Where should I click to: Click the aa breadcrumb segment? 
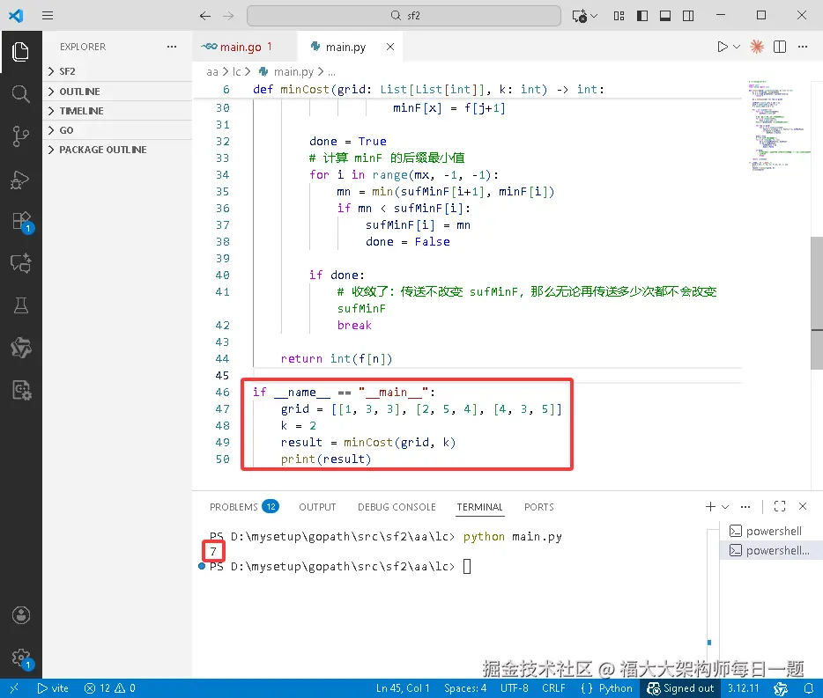[x=212, y=72]
